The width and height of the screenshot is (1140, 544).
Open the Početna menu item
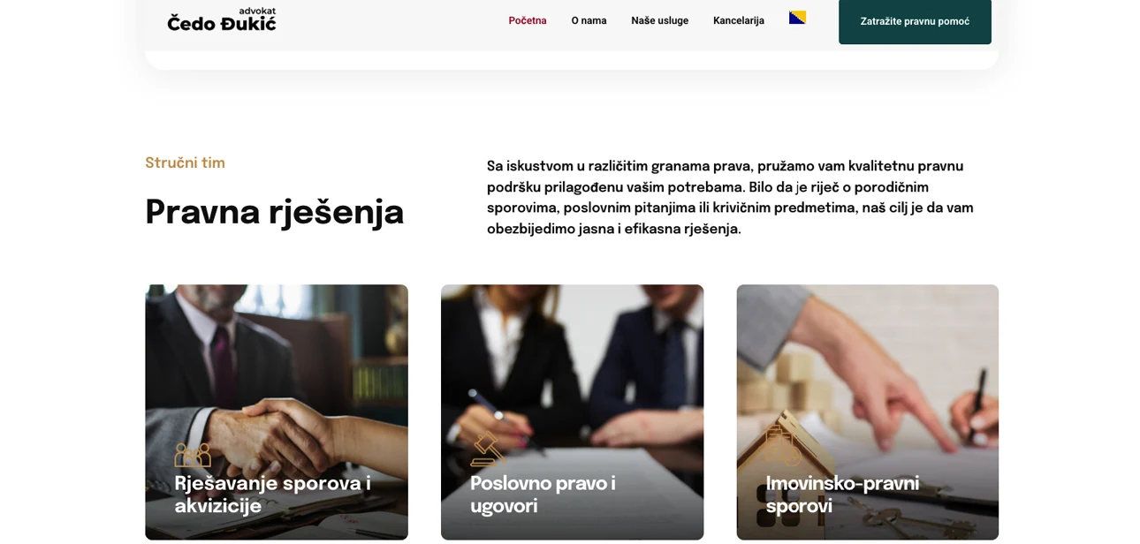point(528,20)
